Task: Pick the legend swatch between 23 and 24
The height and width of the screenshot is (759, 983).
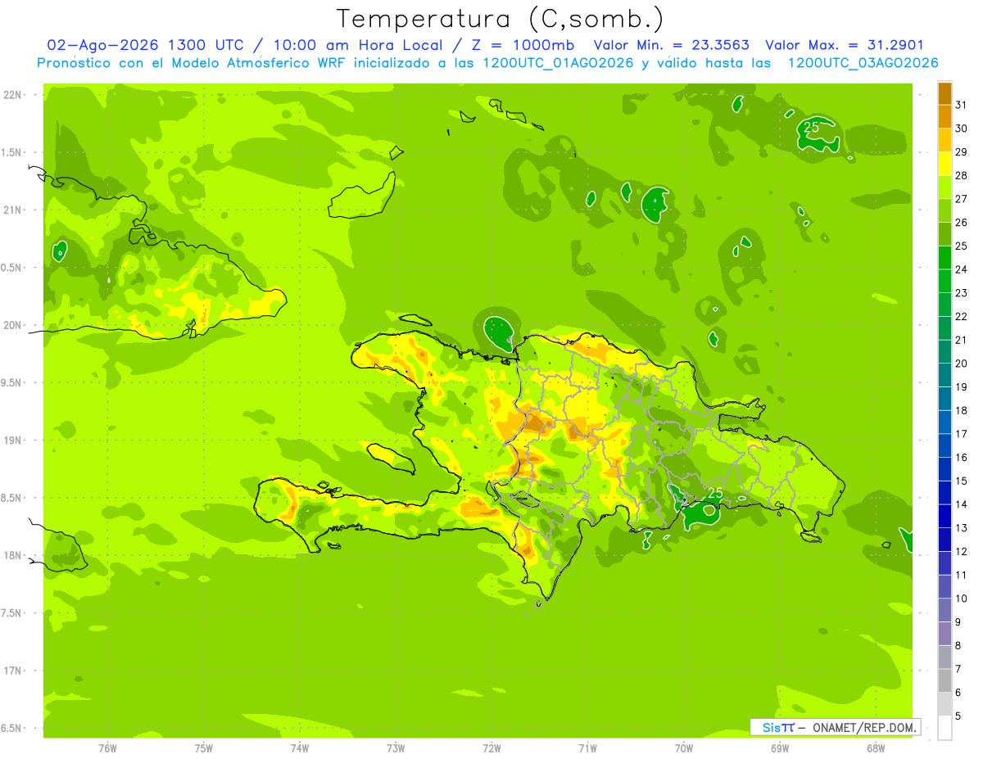Action: pyautogui.click(x=944, y=282)
